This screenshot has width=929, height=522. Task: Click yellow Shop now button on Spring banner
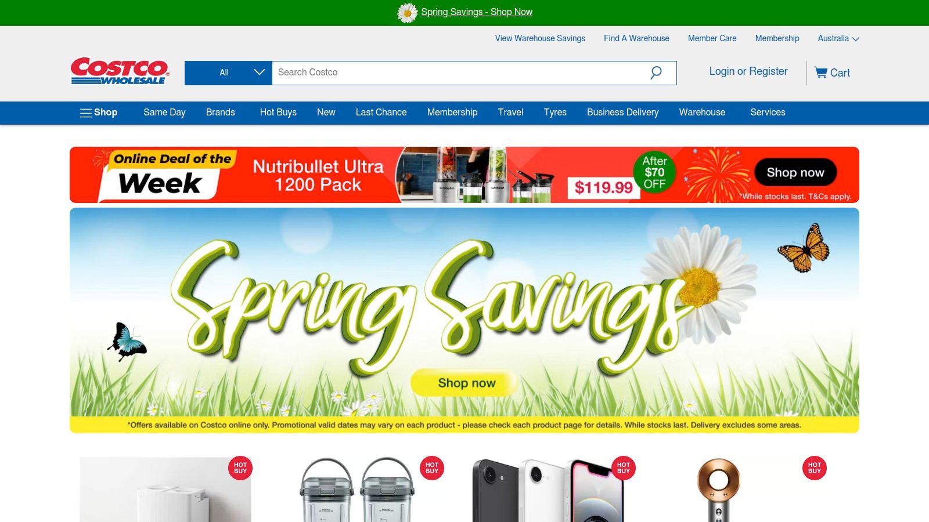pyautogui.click(x=466, y=383)
